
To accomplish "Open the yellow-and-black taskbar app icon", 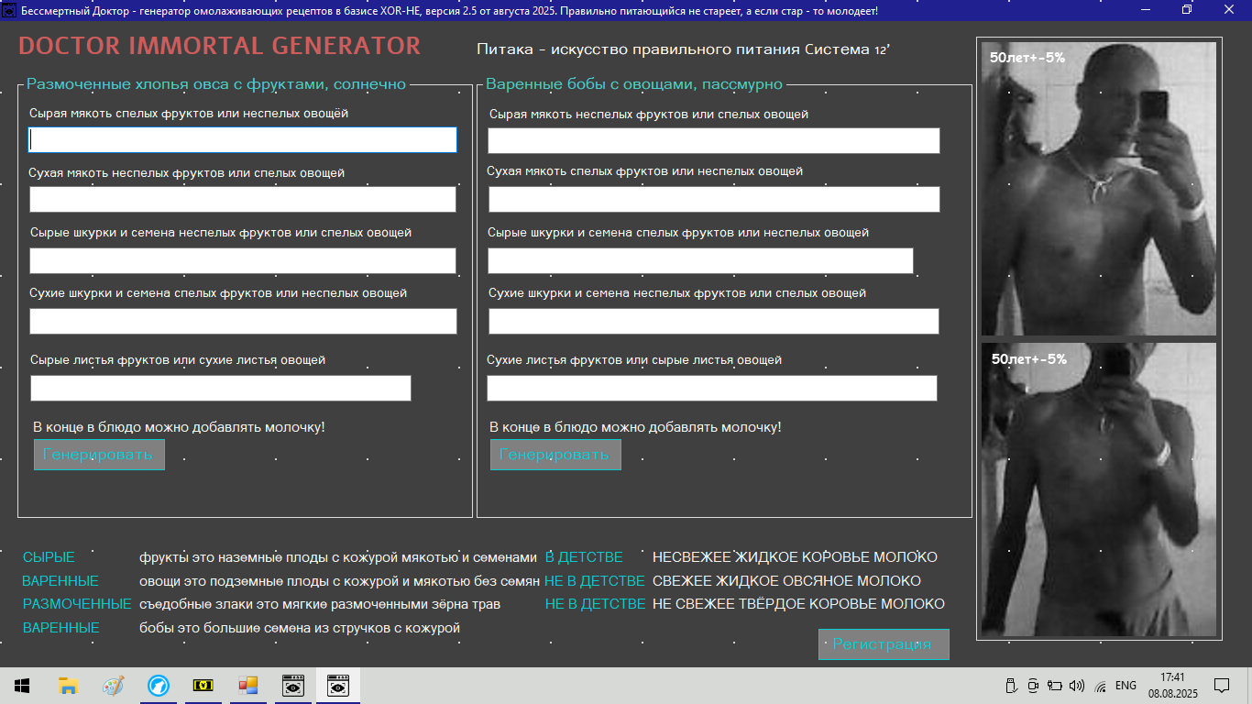I will [x=203, y=686].
